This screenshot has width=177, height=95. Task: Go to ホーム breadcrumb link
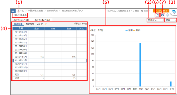coord(21,11)
